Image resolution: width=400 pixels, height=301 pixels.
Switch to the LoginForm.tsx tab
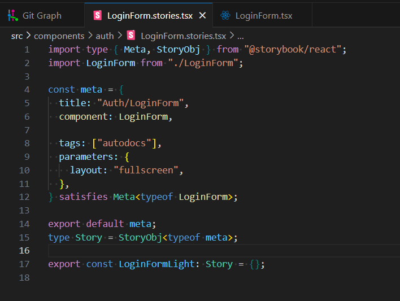pyautogui.click(x=264, y=16)
